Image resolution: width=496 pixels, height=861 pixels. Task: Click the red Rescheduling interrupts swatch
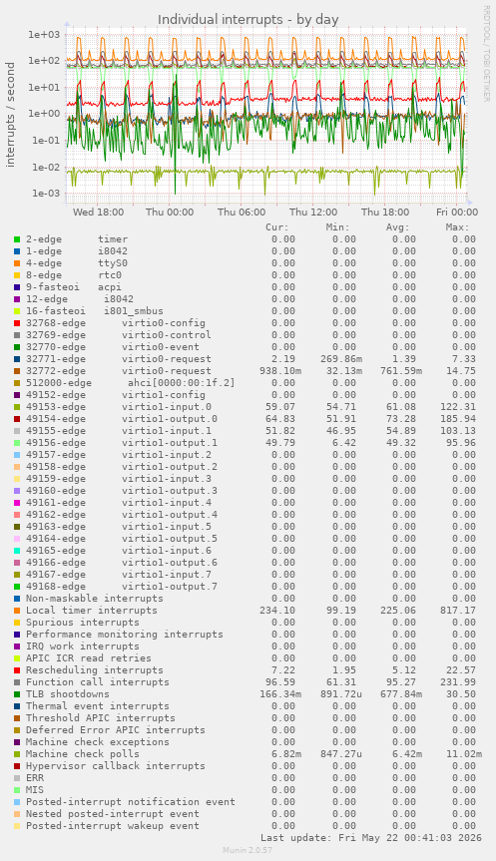17,670
